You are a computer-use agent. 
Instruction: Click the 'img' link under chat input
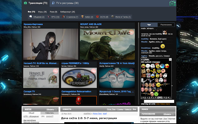click(146, 104)
